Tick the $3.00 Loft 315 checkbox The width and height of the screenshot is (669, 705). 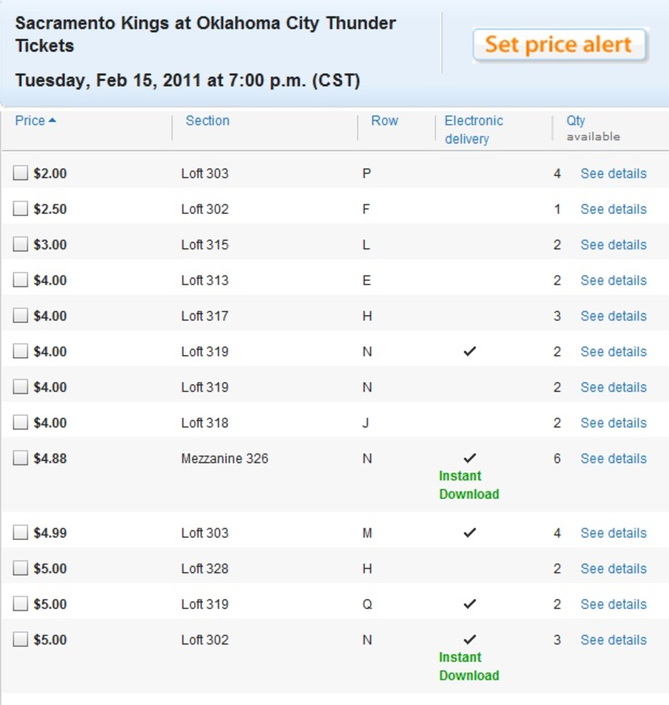tap(20, 244)
